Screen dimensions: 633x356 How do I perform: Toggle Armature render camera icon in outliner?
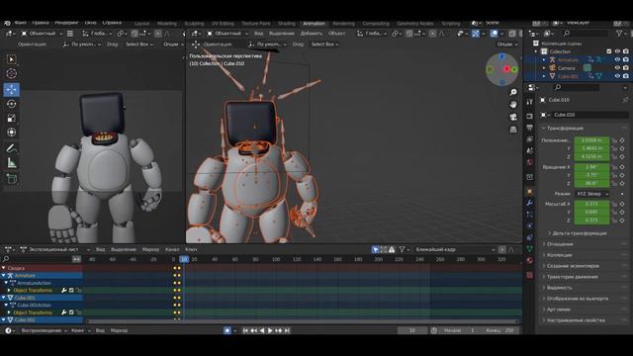(x=626, y=59)
